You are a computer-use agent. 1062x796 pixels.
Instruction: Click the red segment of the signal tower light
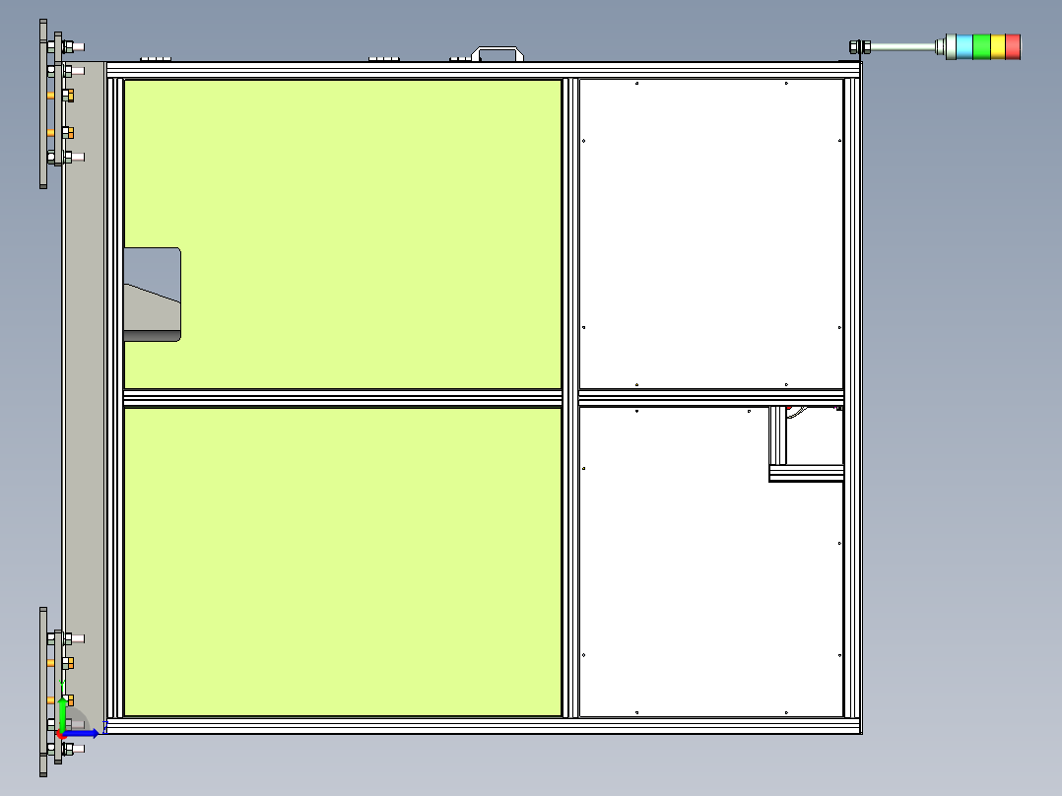(x=1013, y=46)
